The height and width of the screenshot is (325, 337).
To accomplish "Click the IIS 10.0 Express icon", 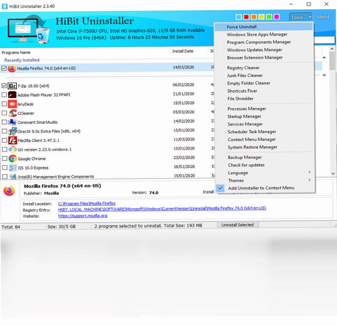I will click(13, 167).
